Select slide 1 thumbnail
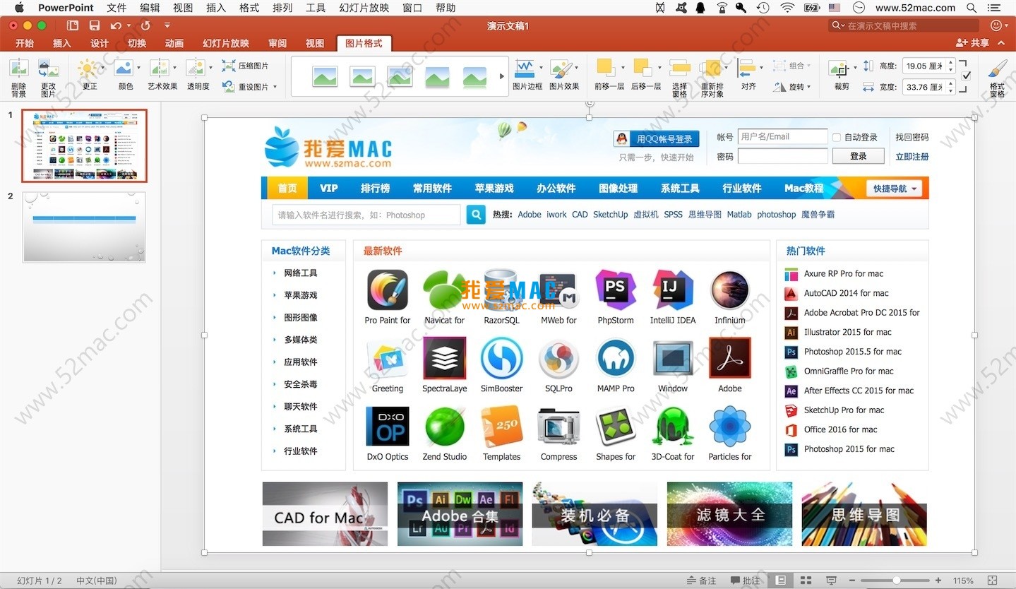 pos(84,145)
